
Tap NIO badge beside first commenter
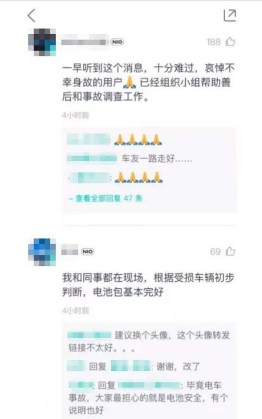click(x=117, y=42)
